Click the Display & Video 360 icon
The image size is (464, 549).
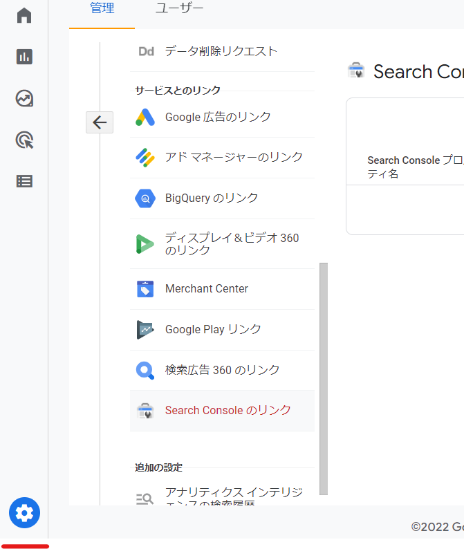pos(145,244)
